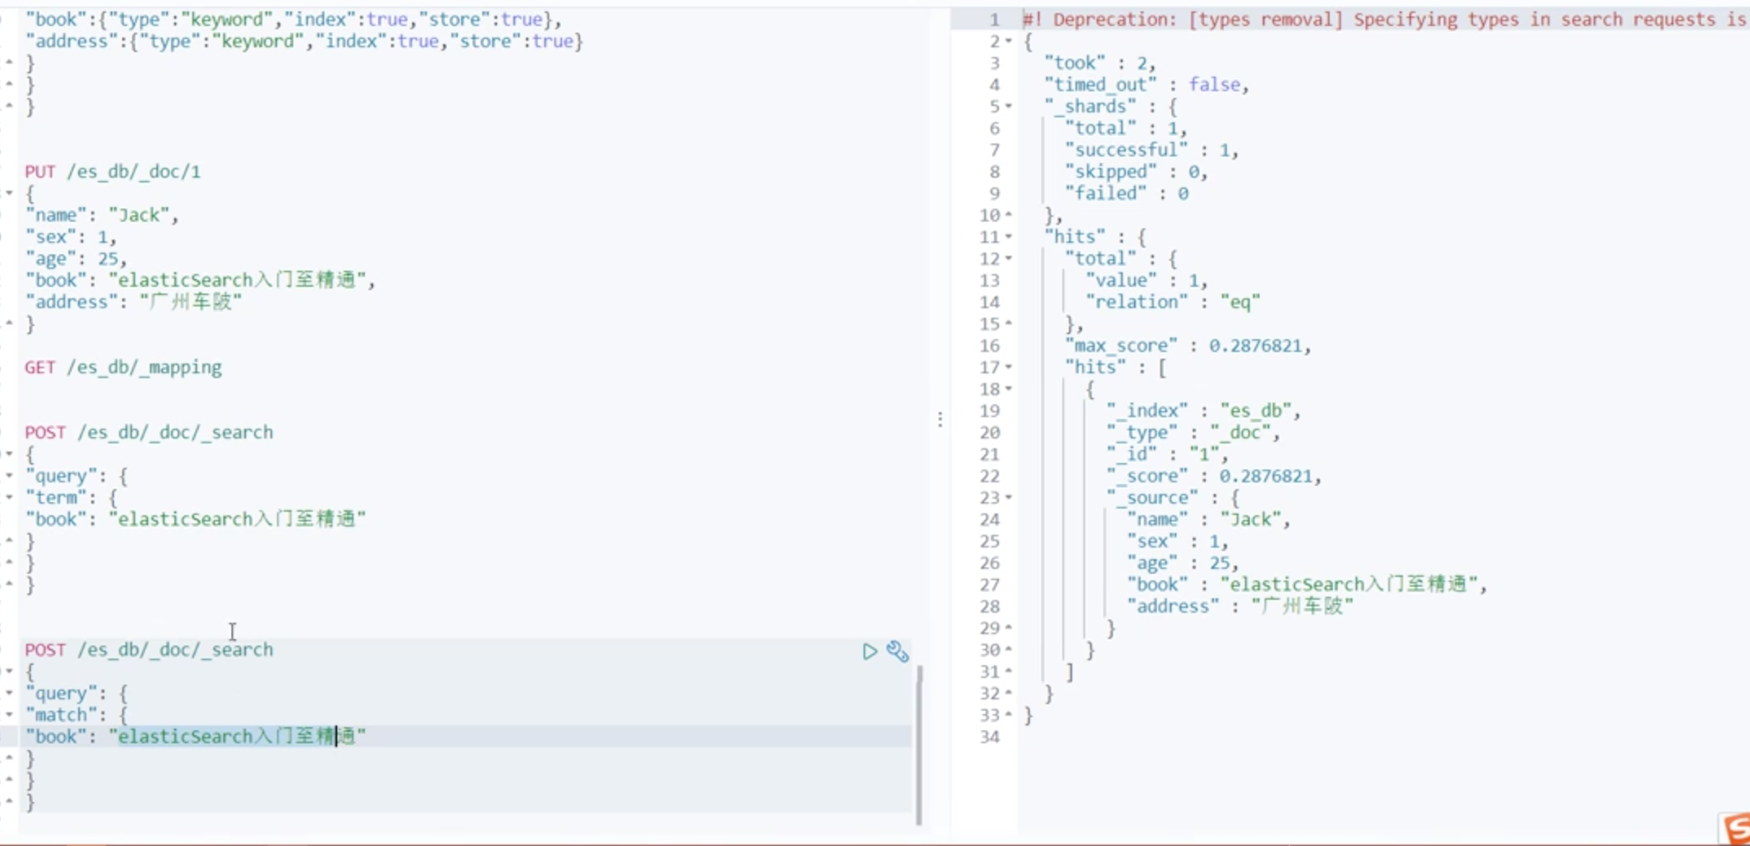Place cursor on "PUT /es_db/_doc/1" line

(x=112, y=172)
